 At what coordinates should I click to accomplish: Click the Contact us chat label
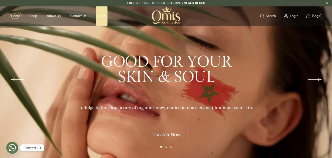32,148
